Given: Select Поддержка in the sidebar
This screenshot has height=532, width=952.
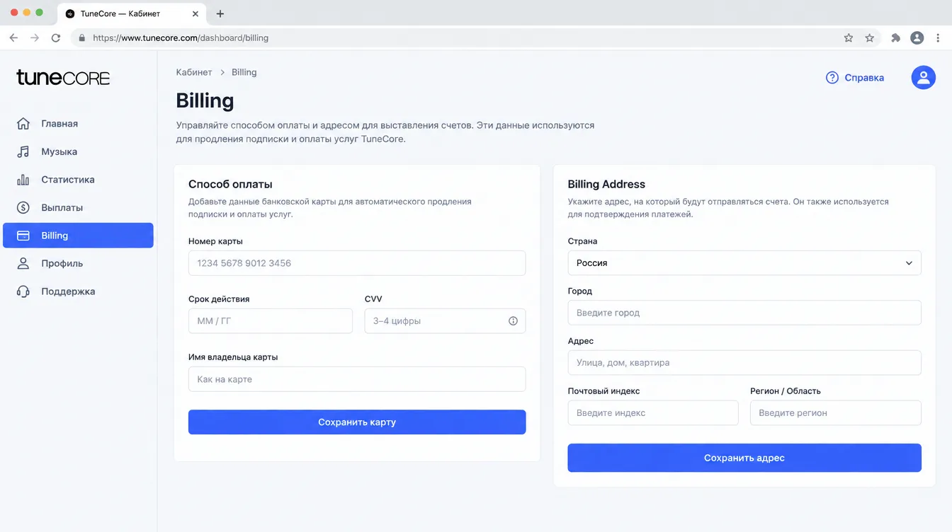Looking at the screenshot, I should point(78,291).
